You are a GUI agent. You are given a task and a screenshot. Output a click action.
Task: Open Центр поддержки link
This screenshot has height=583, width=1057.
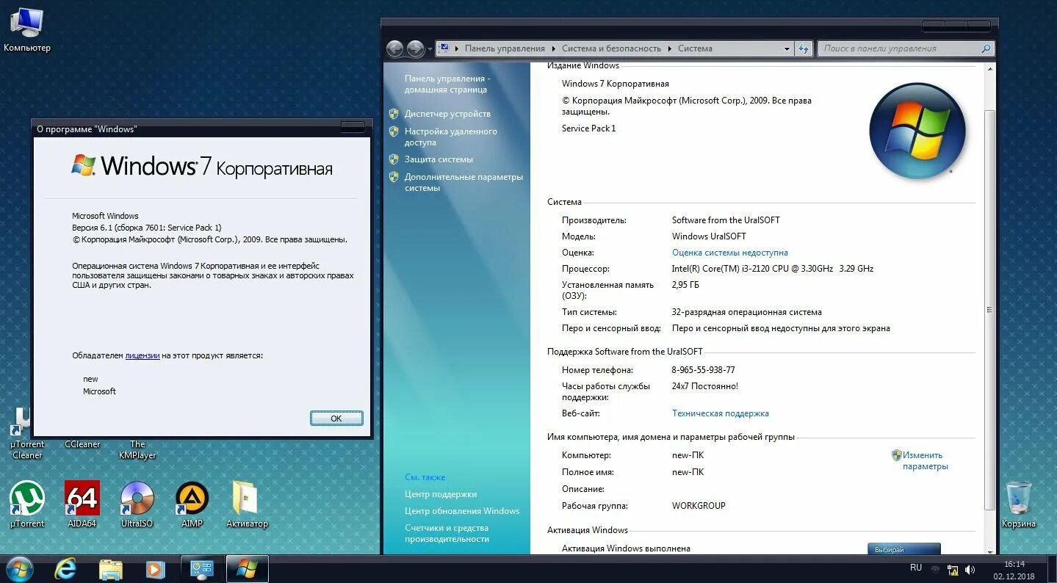coord(441,494)
